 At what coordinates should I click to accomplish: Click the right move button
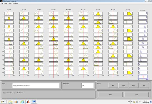pos(123,85)
